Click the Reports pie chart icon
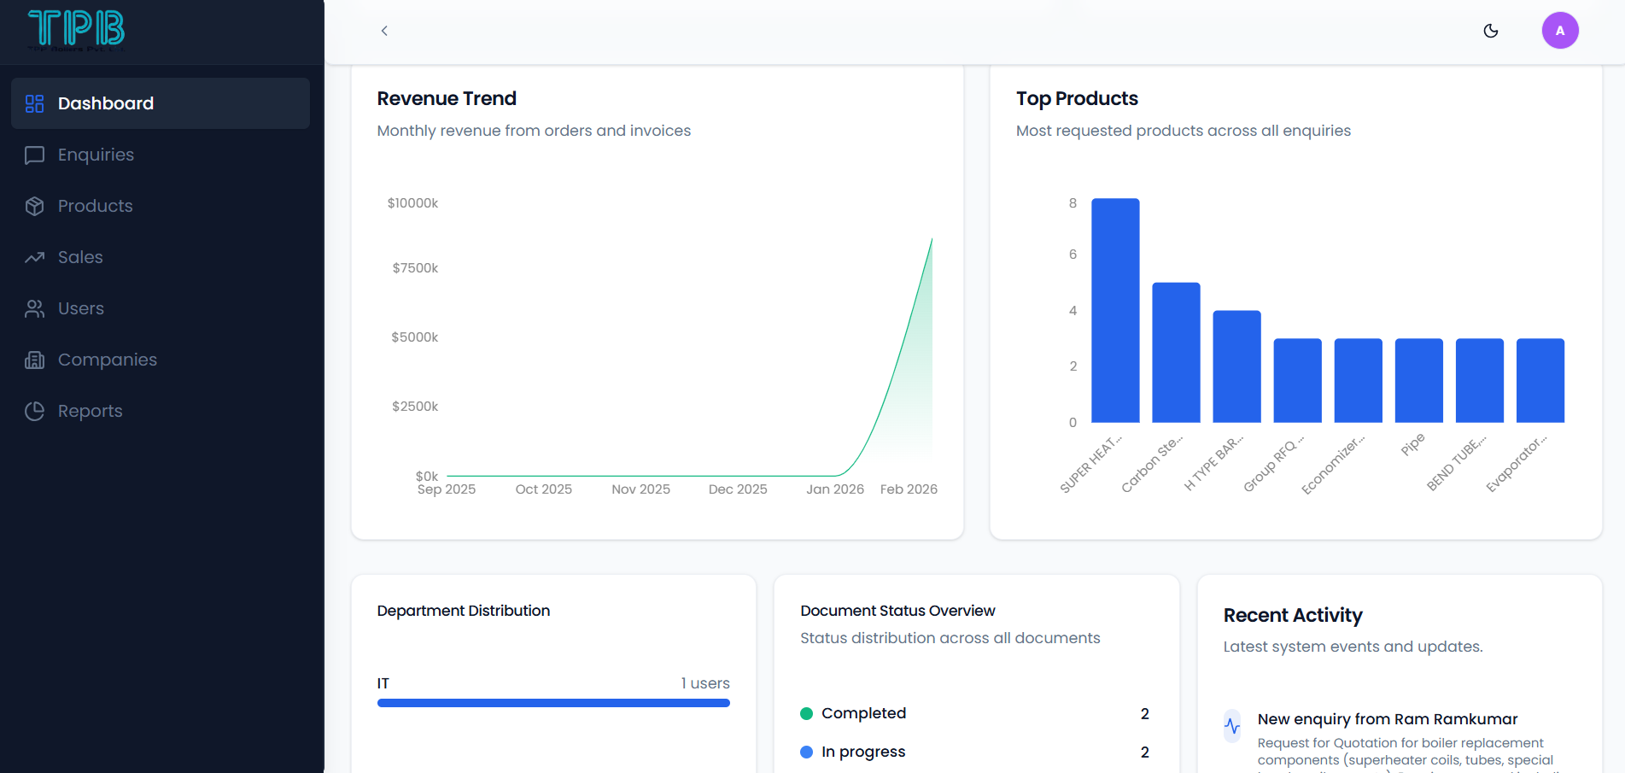Screen dimensions: 1625x773 click(x=34, y=411)
